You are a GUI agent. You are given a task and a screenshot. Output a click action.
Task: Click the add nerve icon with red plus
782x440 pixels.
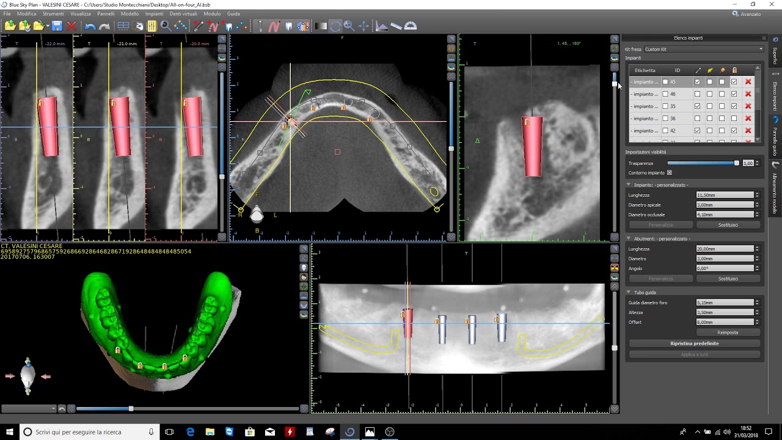coord(213,26)
